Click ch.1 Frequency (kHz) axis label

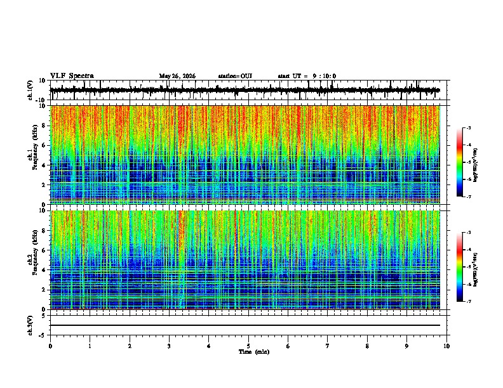[34, 155]
